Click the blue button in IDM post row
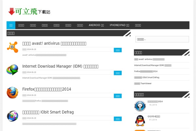Image resolution: width=196 pixels, height=131 pixels. (x=118, y=73)
